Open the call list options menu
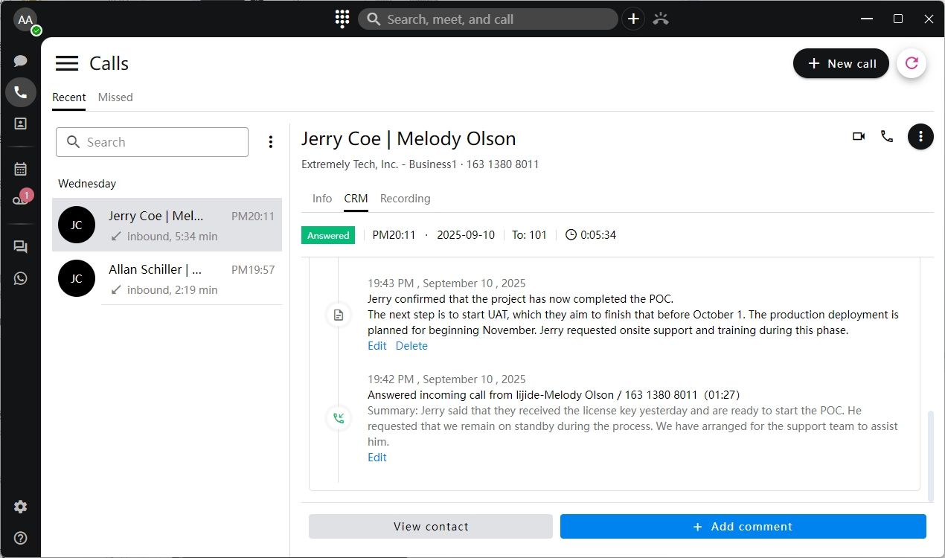The height and width of the screenshot is (558, 945). click(x=271, y=142)
